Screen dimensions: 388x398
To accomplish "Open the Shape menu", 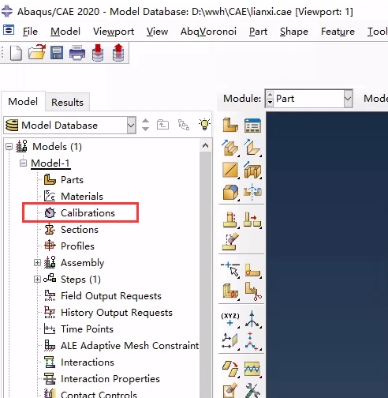I will point(294,32).
